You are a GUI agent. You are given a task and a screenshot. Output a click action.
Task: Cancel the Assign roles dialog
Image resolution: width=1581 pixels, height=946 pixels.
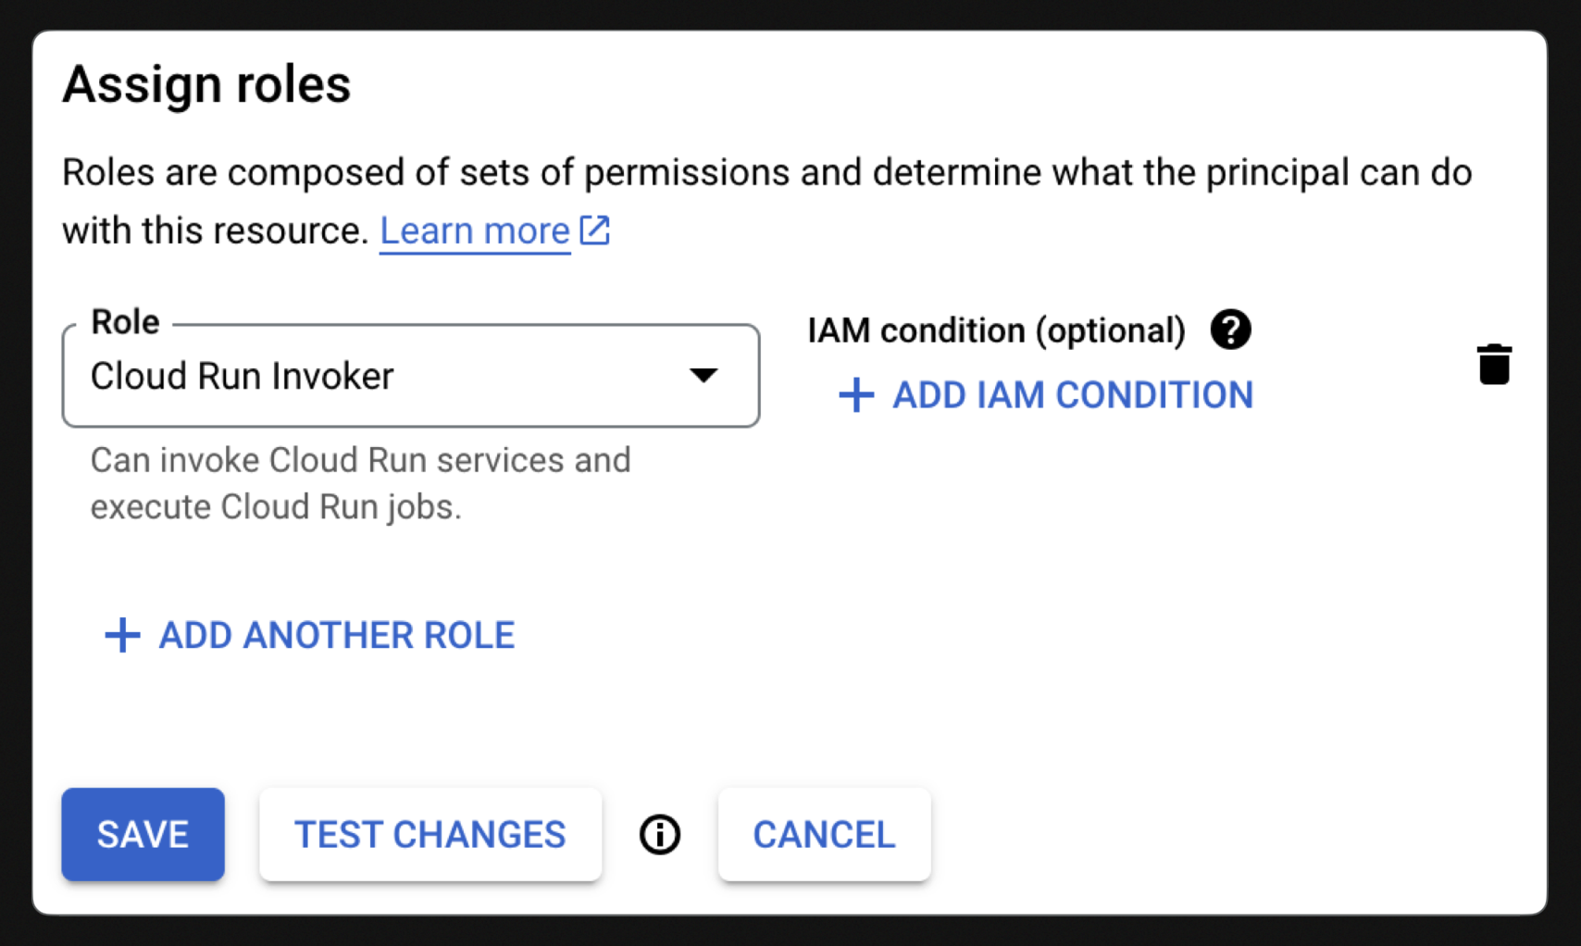click(824, 835)
